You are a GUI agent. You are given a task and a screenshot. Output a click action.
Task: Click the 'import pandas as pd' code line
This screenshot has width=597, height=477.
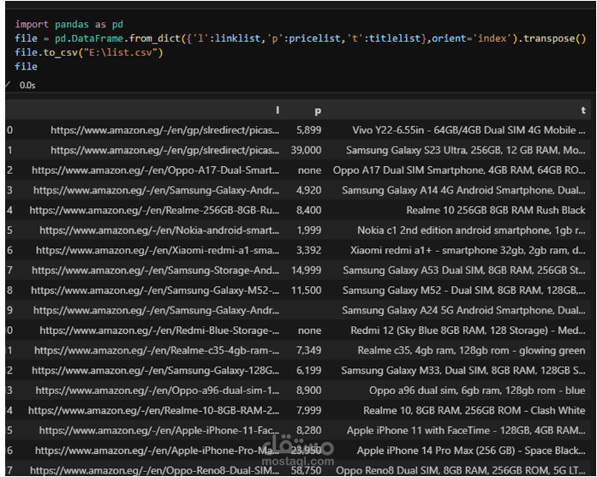coord(69,24)
